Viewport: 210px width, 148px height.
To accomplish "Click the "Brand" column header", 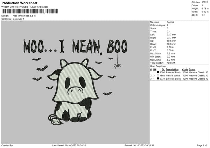I will [x=192, y=69].
